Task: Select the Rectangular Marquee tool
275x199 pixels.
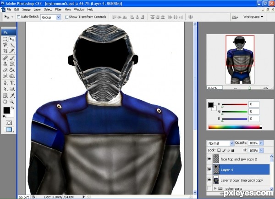Action: tap(5, 39)
